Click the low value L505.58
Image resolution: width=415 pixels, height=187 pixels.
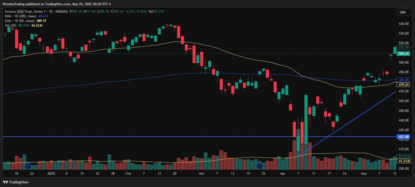coord(103,12)
